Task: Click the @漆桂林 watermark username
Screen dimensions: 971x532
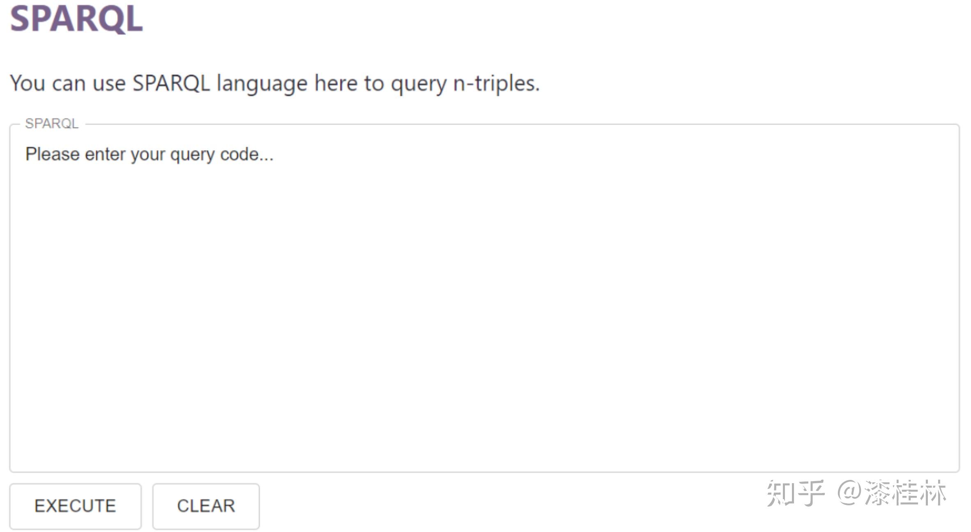Action: pos(892,493)
